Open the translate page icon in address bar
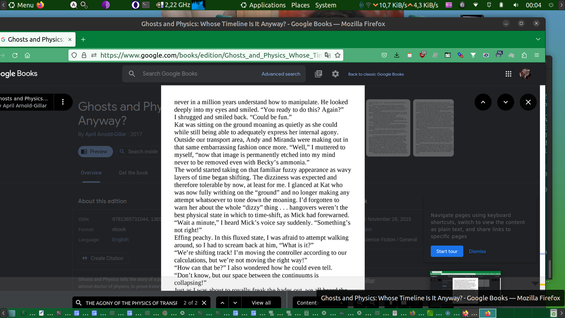This screenshot has height=318, width=565. pyautogui.click(x=328, y=55)
